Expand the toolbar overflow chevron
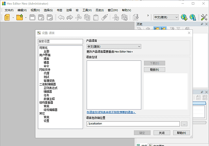Viewport: 209px width, 146px height. pyautogui.click(x=148, y=15)
